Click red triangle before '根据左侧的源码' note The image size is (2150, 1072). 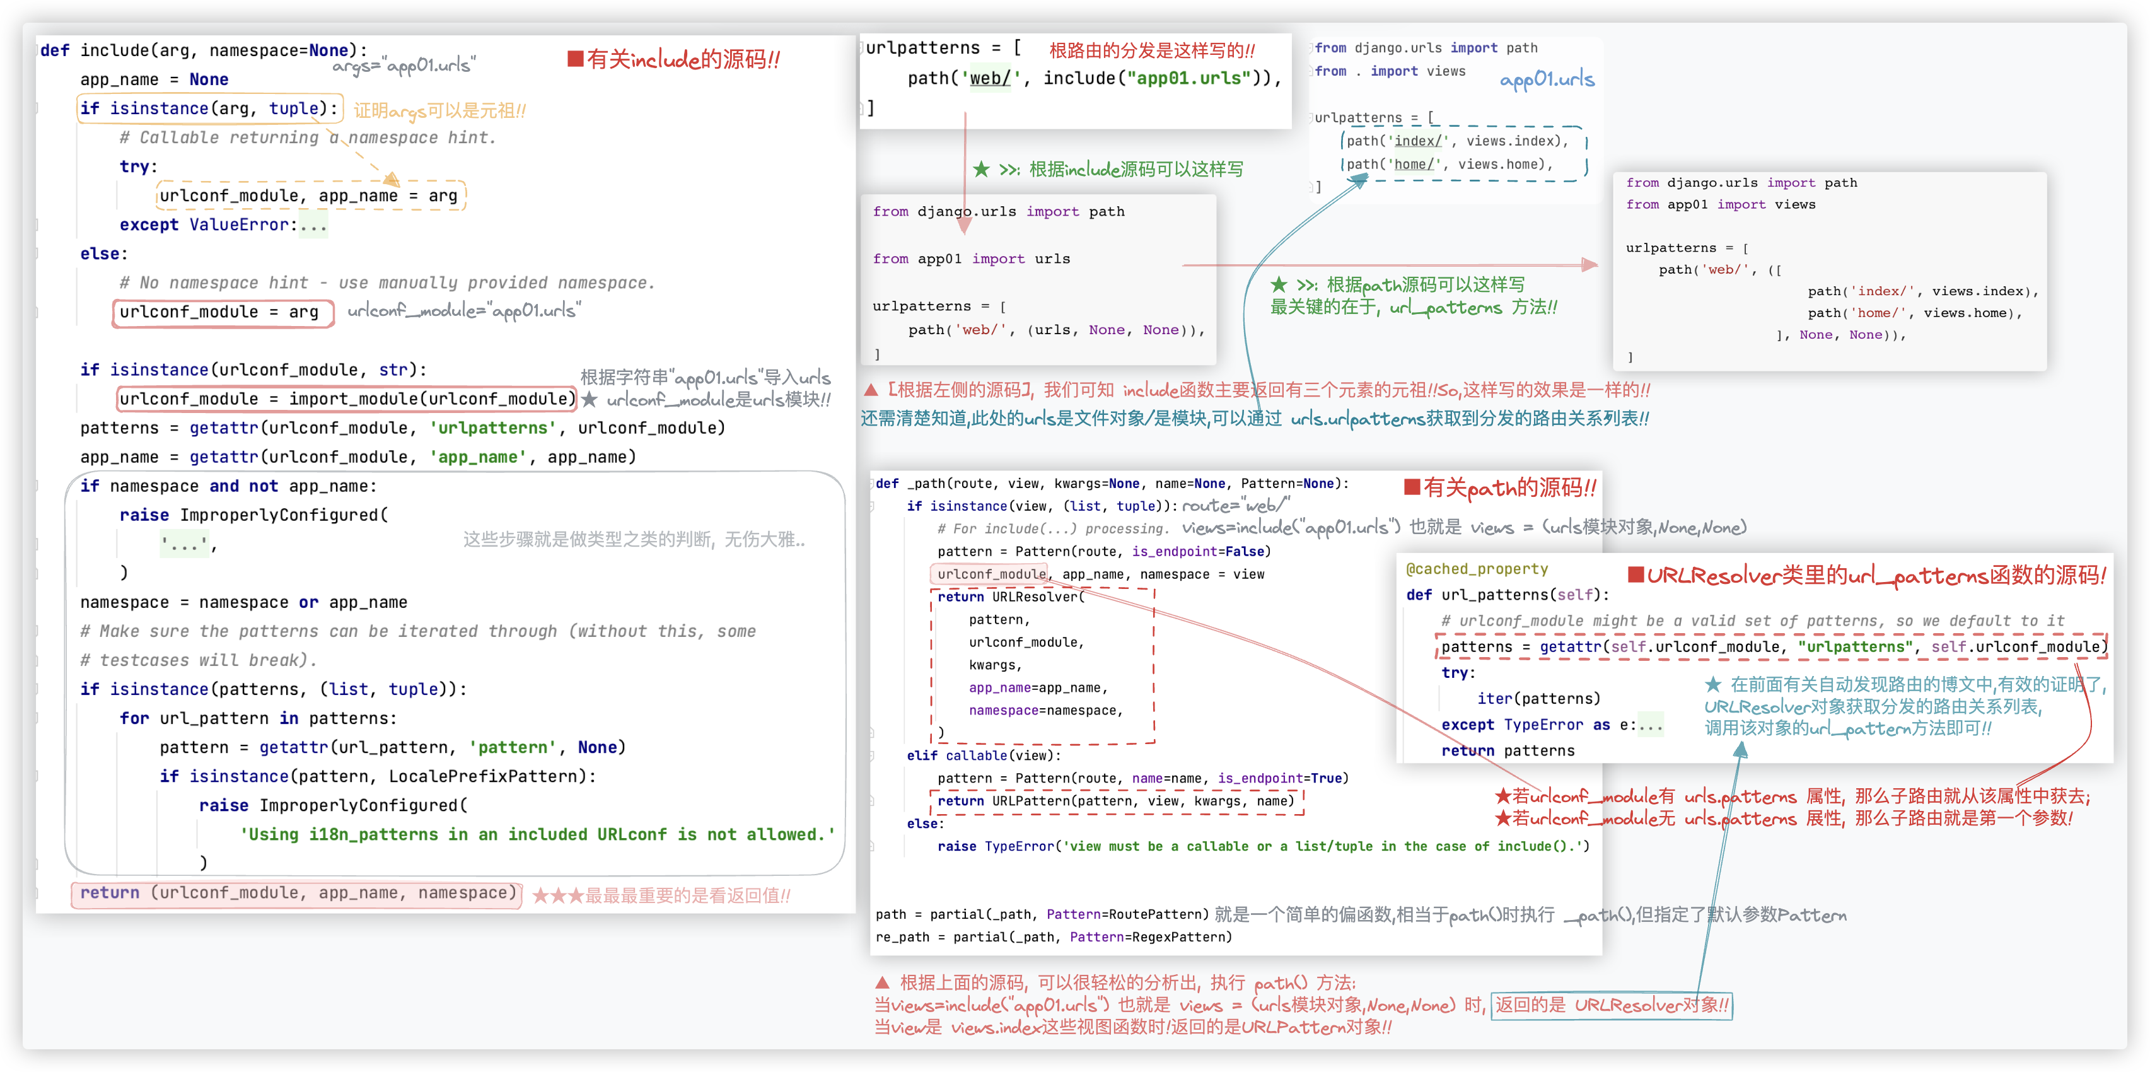tap(871, 390)
